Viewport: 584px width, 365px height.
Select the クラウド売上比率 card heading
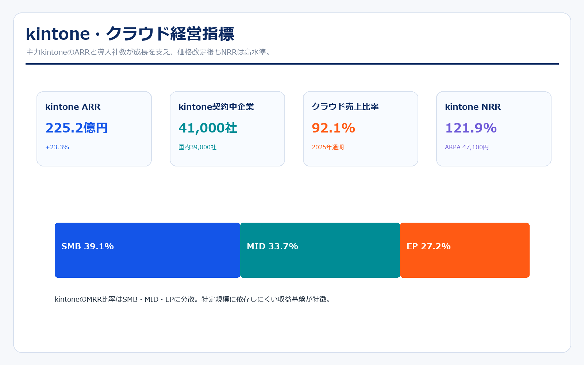345,107
